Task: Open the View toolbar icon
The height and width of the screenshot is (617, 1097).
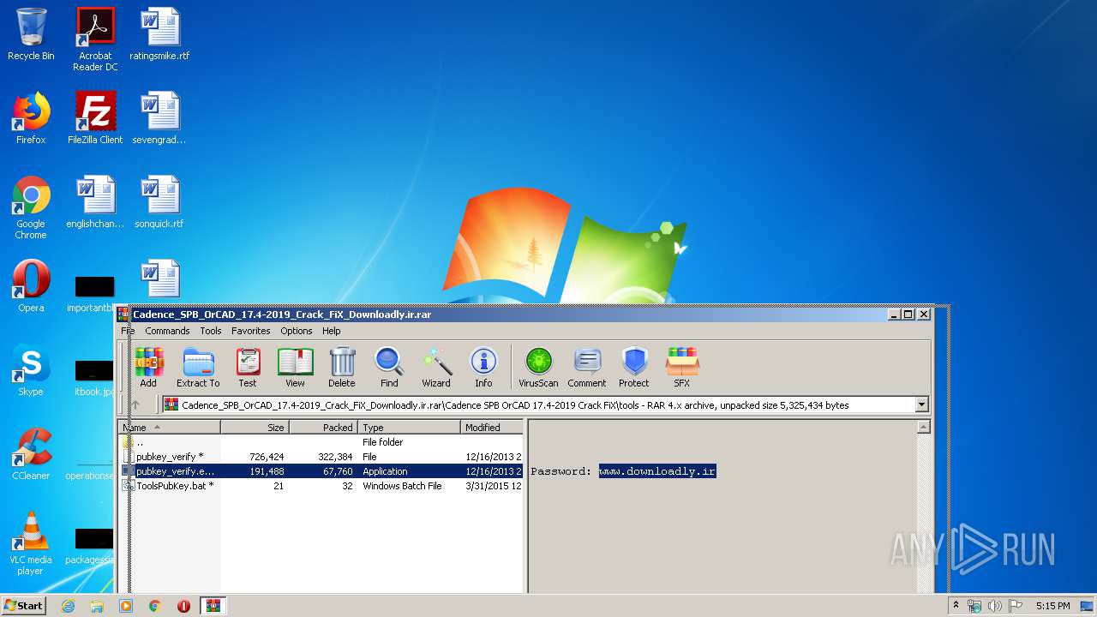Action: coord(295,368)
